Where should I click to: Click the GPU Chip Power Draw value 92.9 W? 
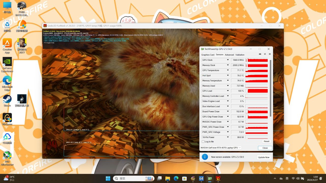(x=238, y=117)
